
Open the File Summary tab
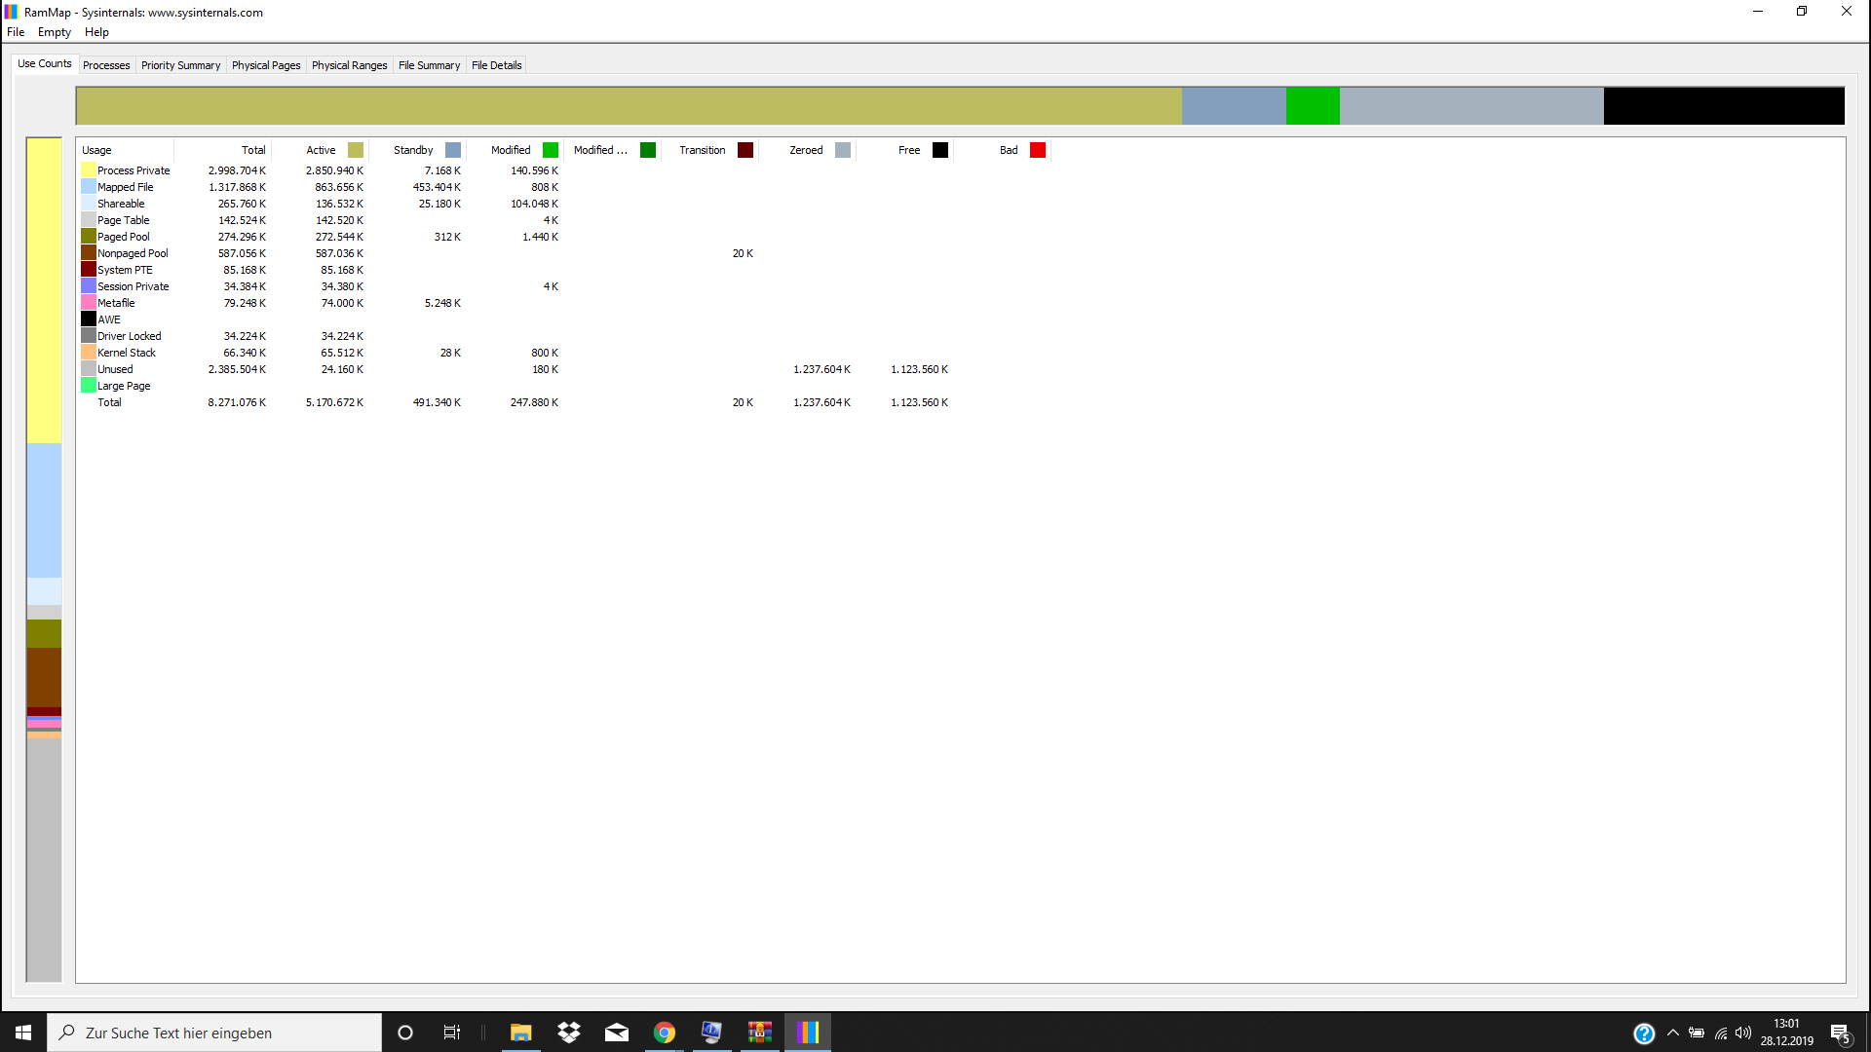pyautogui.click(x=429, y=65)
